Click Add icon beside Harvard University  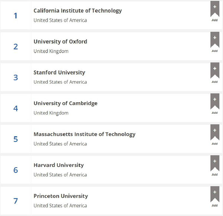click(x=214, y=164)
